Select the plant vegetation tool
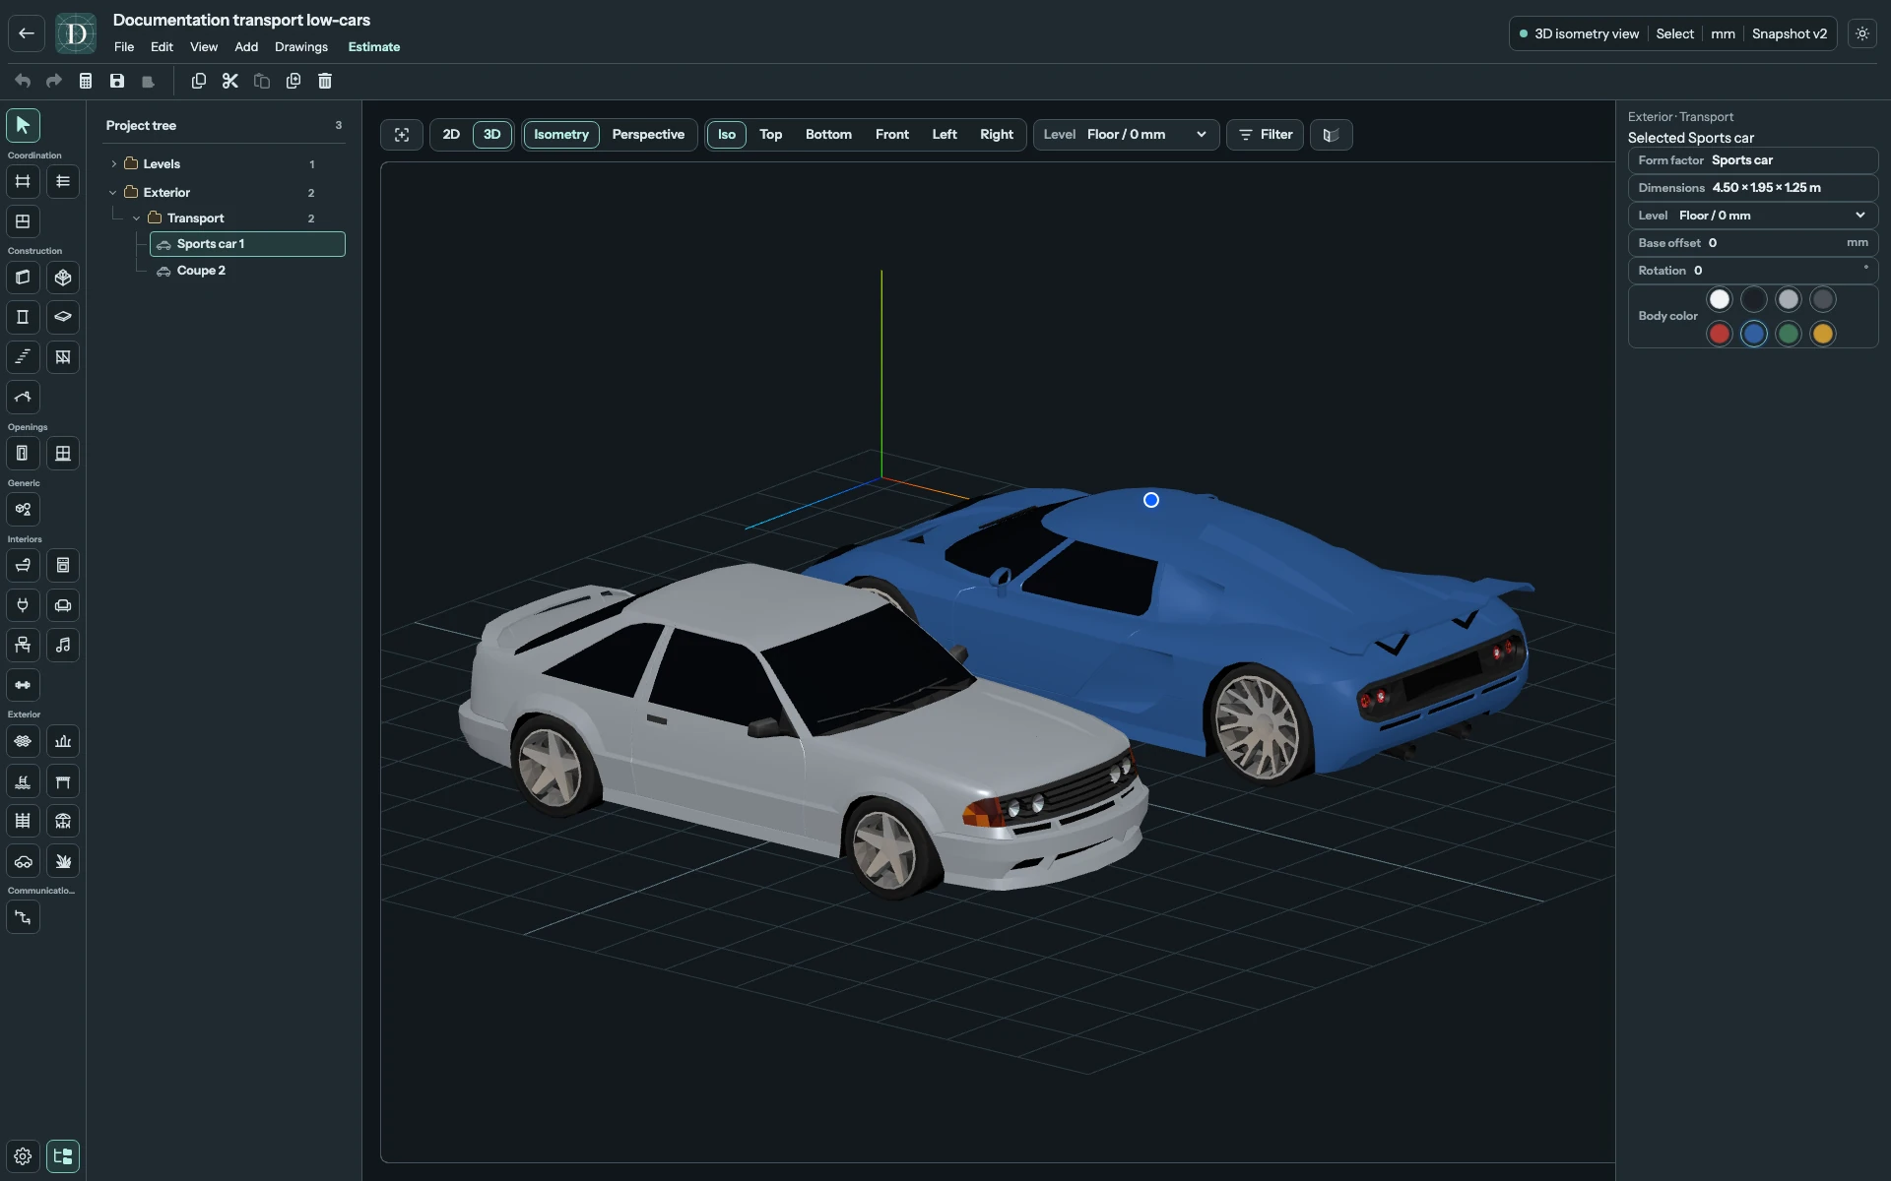 click(x=63, y=861)
